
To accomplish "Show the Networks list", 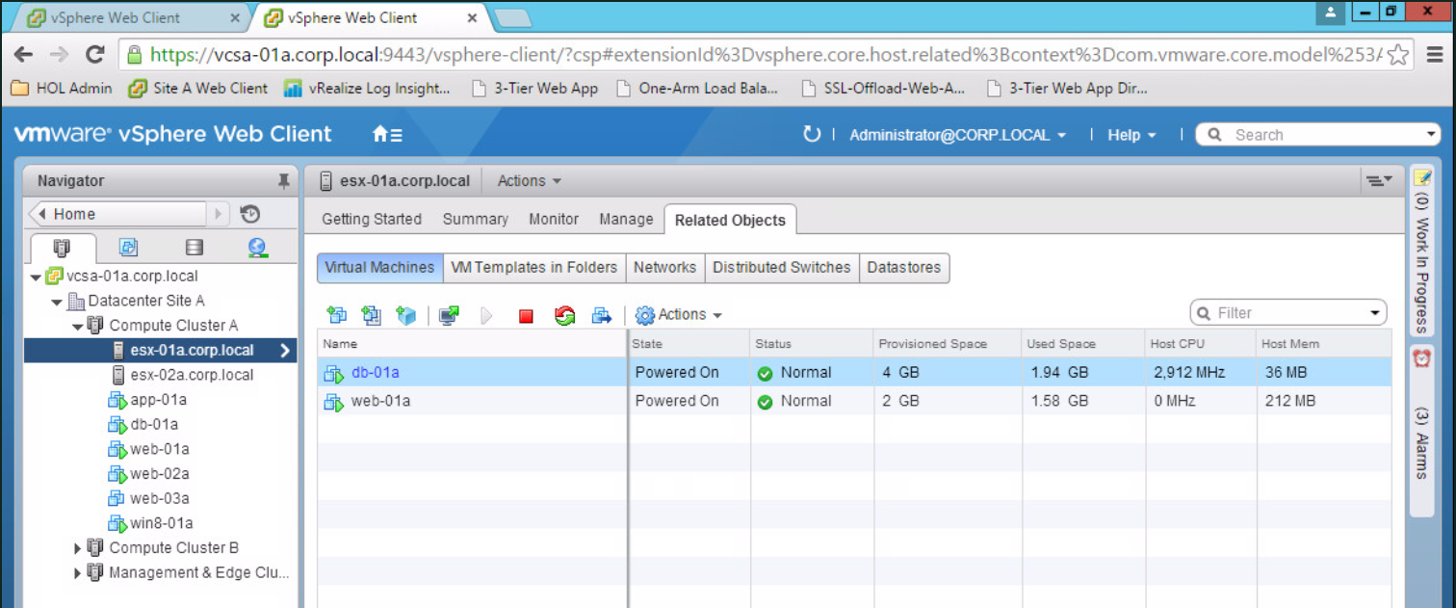I will click(664, 267).
